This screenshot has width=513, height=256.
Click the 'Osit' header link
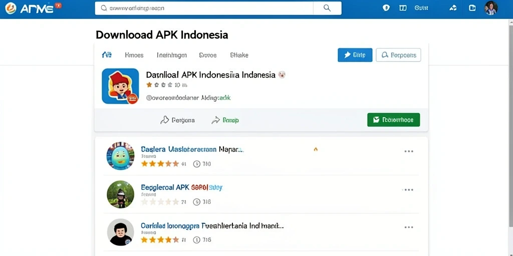(x=421, y=8)
